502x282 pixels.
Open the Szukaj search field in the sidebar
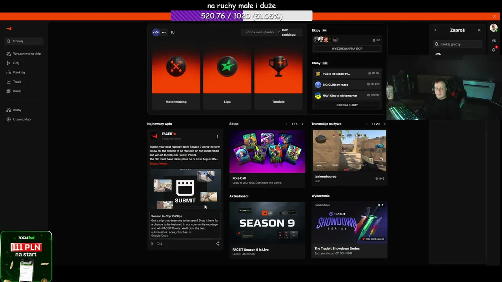24,41
